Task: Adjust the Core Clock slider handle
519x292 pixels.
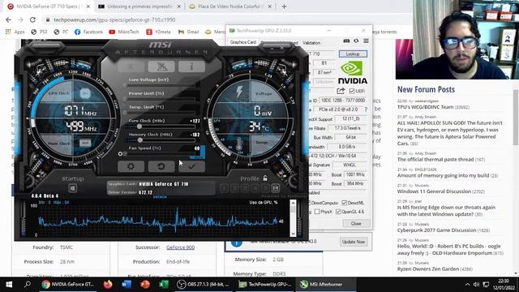Action: 139,127
